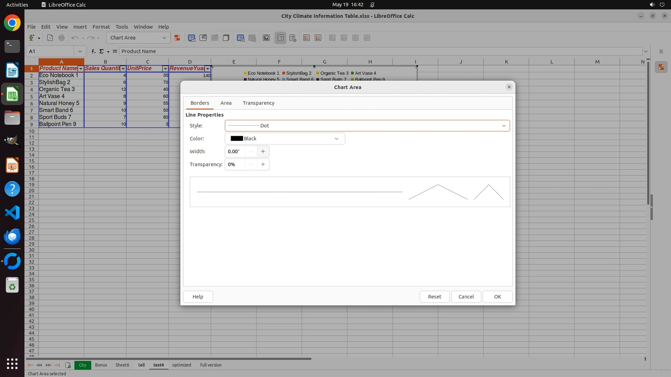Open the Black line Color picker
671x377 pixels.
284,139
